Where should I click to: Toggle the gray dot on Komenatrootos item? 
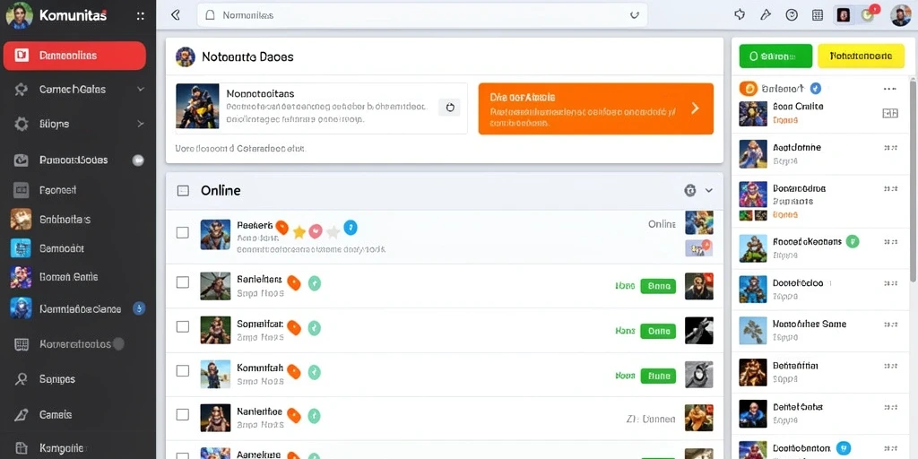point(118,343)
